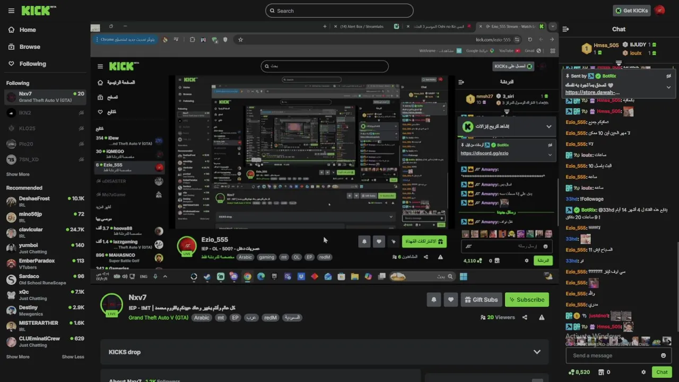Click the green Subscribe button

527,300
